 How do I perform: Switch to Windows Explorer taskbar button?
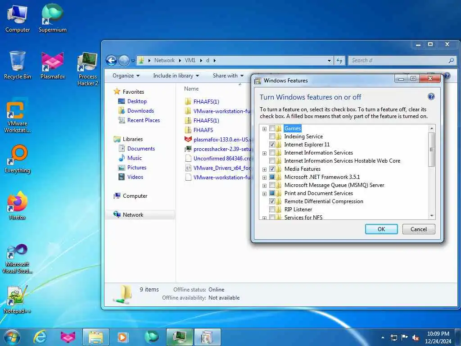(x=96, y=337)
